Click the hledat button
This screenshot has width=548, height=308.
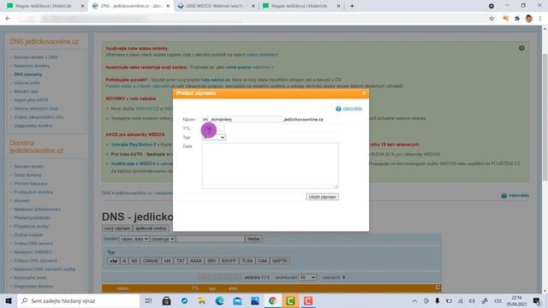pyautogui.click(x=253, y=239)
